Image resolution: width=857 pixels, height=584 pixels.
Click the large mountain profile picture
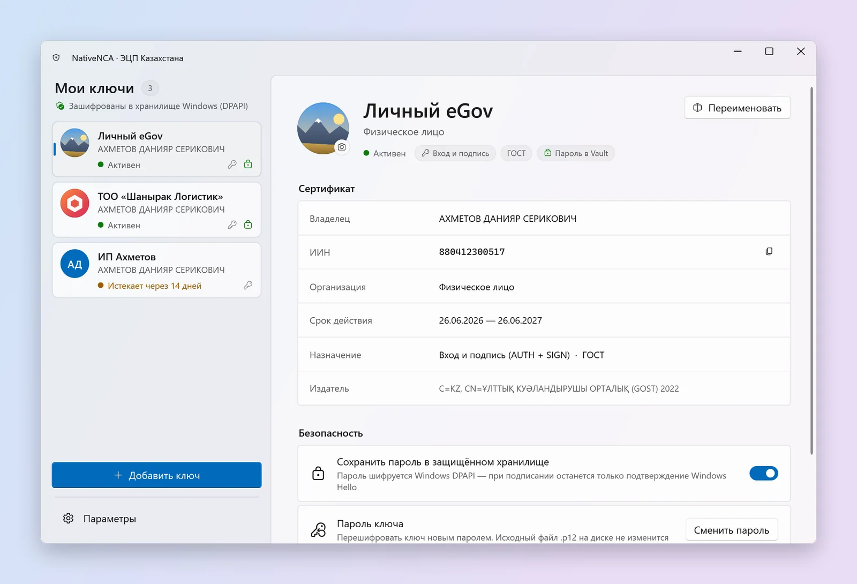point(323,129)
